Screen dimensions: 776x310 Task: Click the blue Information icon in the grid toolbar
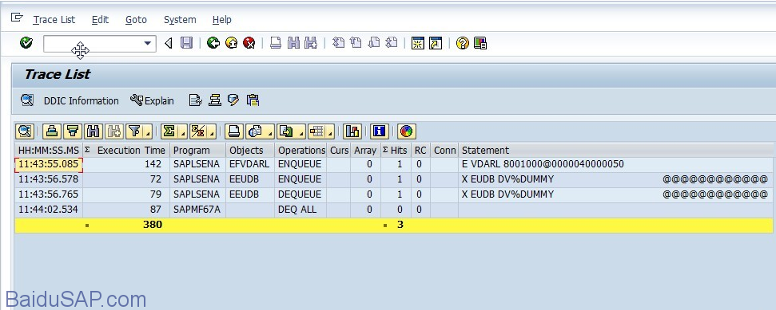(380, 131)
